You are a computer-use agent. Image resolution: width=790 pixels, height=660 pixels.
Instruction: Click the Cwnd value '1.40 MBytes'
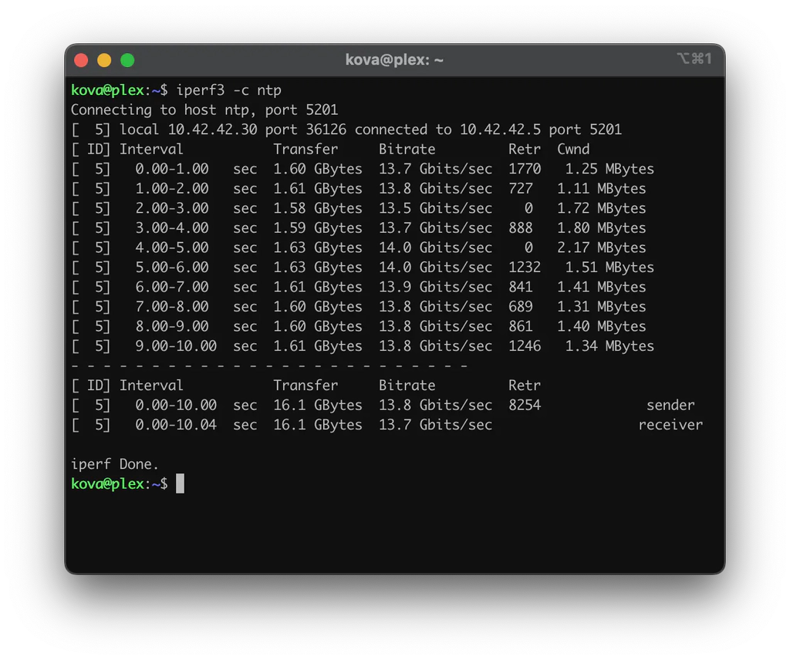(602, 326)
